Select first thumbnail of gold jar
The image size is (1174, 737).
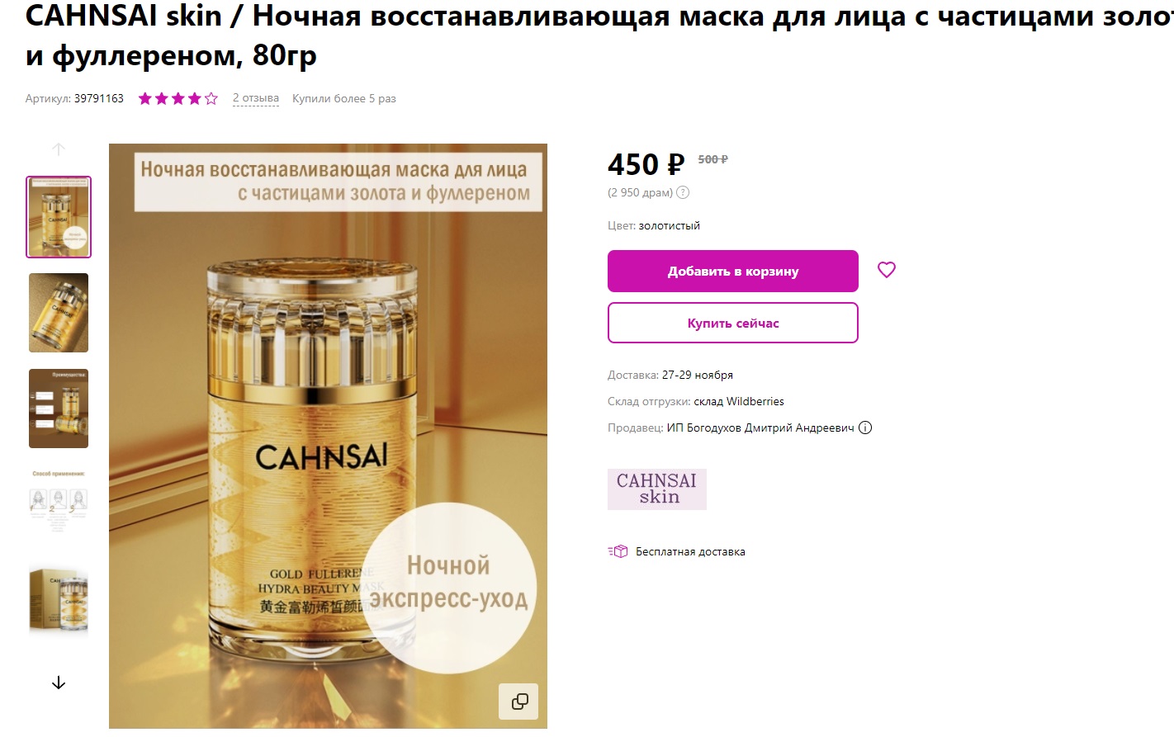59,217
